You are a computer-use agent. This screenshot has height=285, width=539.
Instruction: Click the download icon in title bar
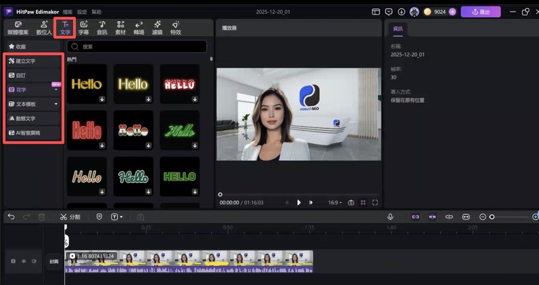(401, 12)
